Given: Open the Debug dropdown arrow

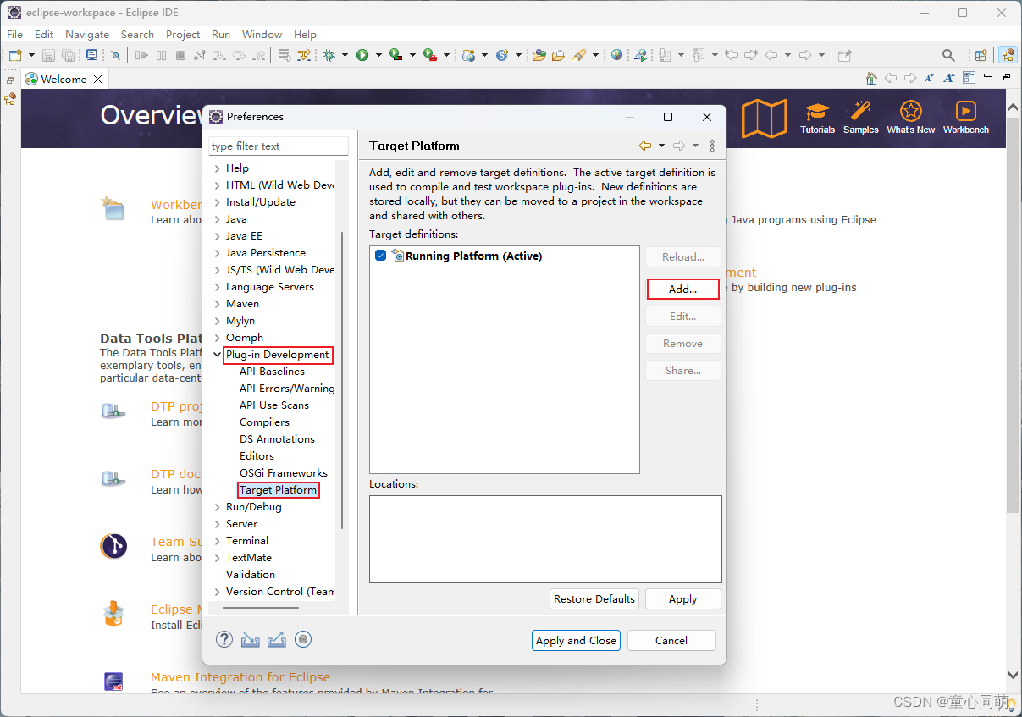Looking at the screenshot, I should point(345,56).
